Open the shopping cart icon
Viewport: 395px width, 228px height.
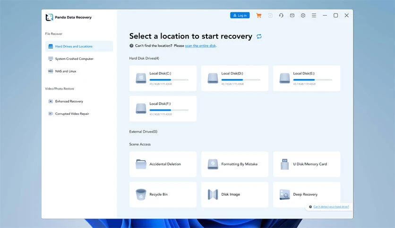(259, 16)
